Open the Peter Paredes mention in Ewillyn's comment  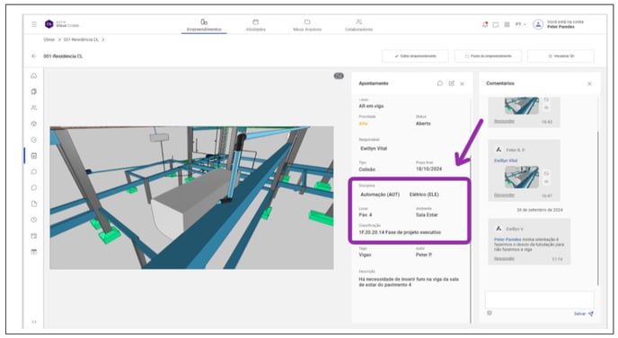click(508, 239)
